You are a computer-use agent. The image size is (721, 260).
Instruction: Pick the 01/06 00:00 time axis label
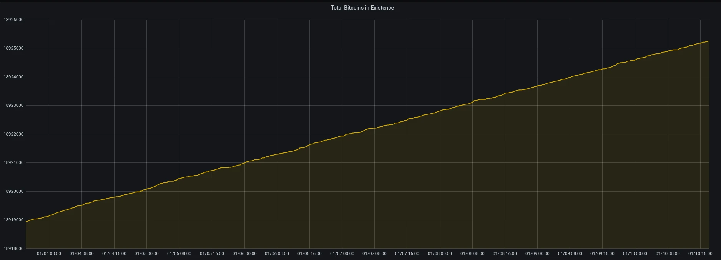point(244,253)
